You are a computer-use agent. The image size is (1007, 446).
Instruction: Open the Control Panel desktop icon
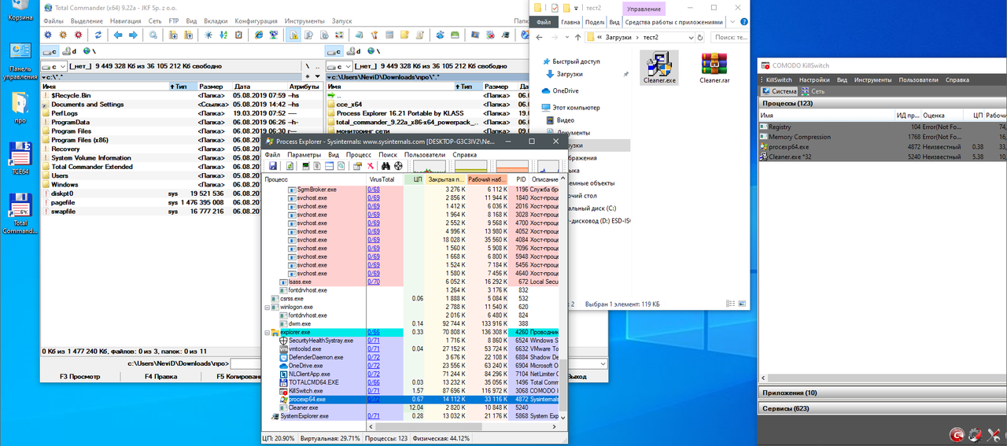[20, 61]
